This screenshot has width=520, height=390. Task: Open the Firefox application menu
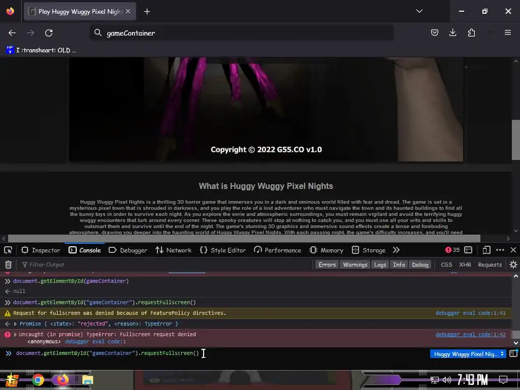(x=507, y=32)
